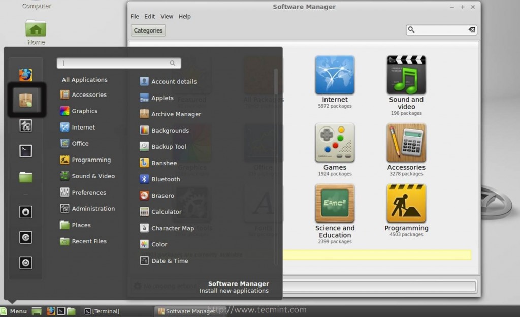Switch to the Terminal window in the taskbar
The image size is (520, 317).
pos(102,311)
